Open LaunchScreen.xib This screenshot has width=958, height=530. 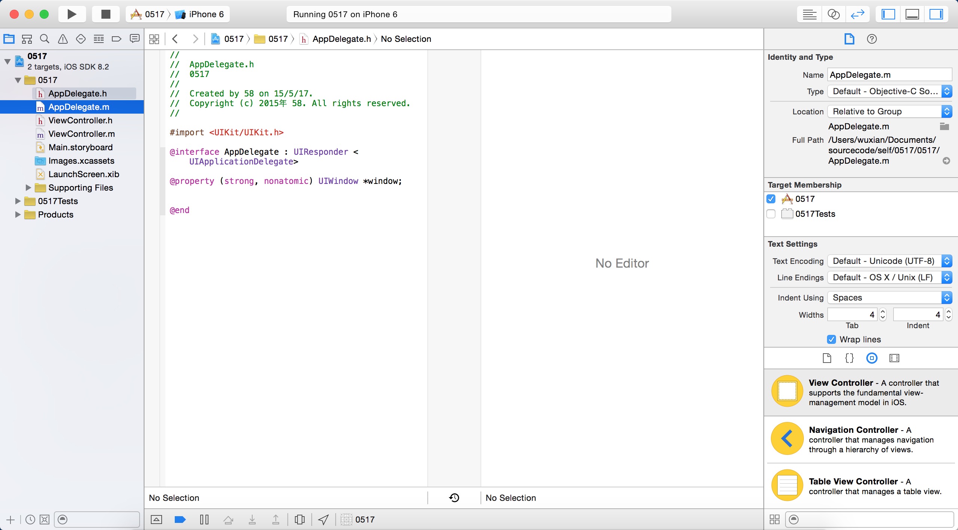[x=72, y=174]
